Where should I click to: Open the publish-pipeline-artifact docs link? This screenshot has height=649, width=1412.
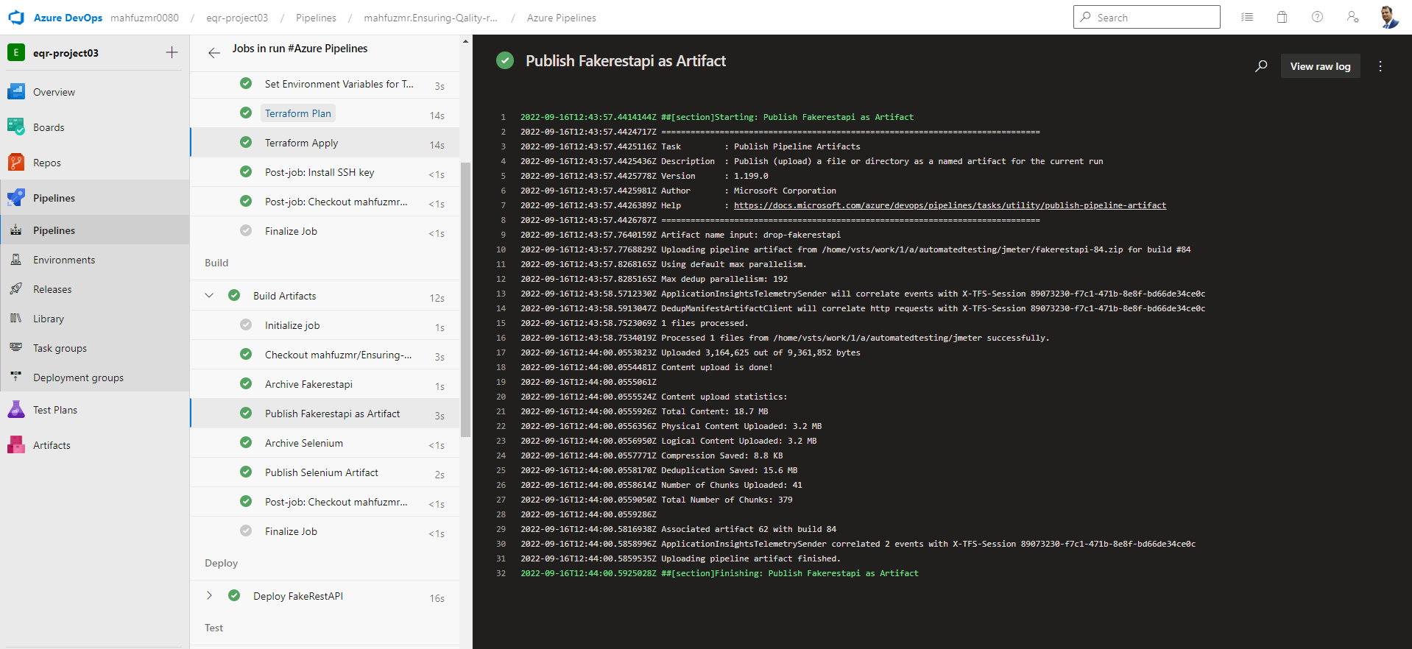(x=950, y=205)
